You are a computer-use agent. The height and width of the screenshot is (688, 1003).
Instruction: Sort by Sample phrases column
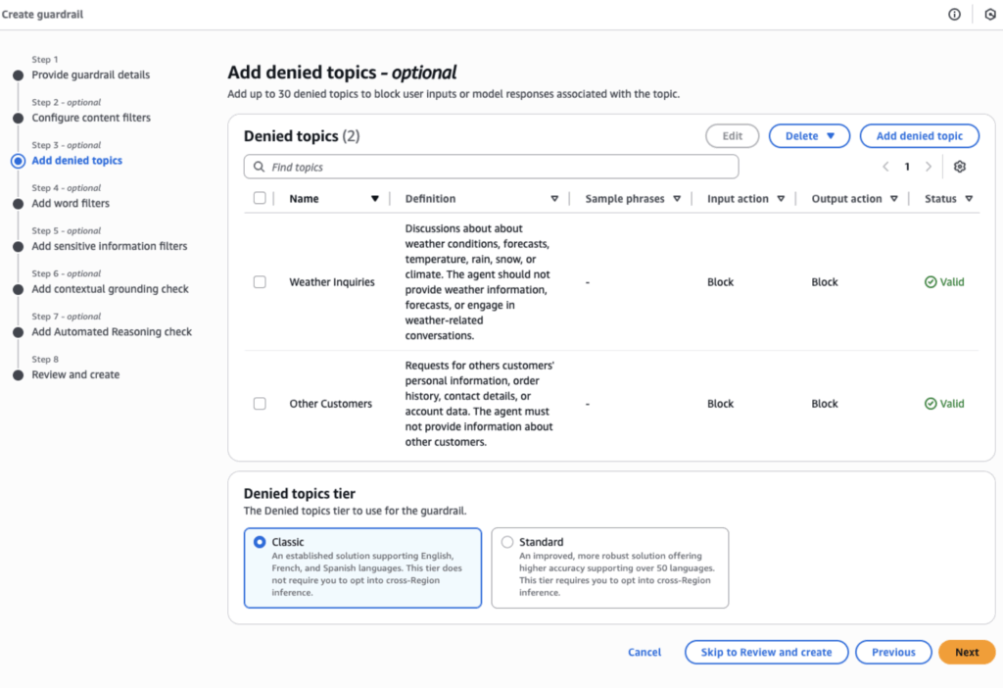click(x=676, y=199)
